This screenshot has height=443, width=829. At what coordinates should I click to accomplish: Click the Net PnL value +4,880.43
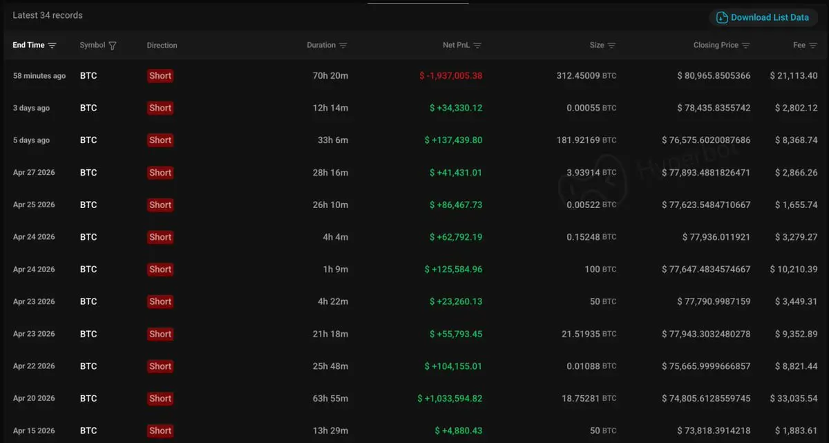pyautogui.click(x=459, y=431)
